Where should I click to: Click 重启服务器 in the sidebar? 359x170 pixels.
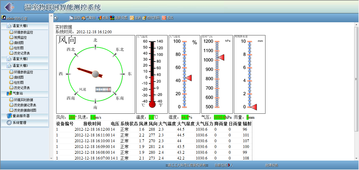(x=21, y=116)
